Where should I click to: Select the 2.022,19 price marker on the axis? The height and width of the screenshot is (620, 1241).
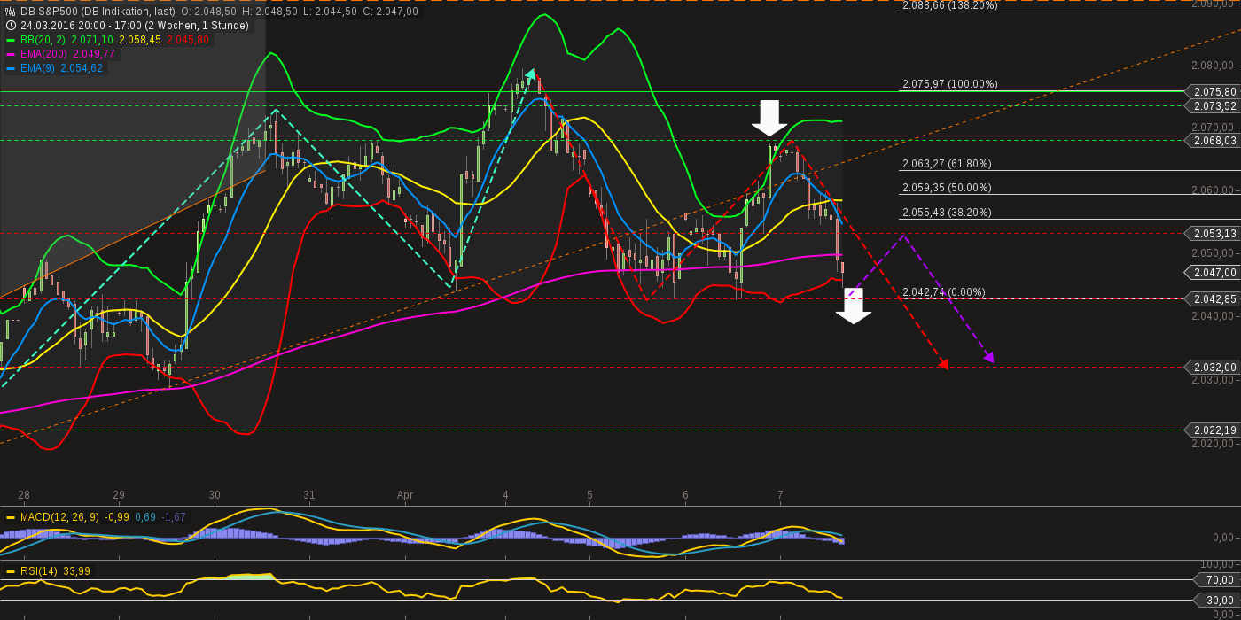1213,430
